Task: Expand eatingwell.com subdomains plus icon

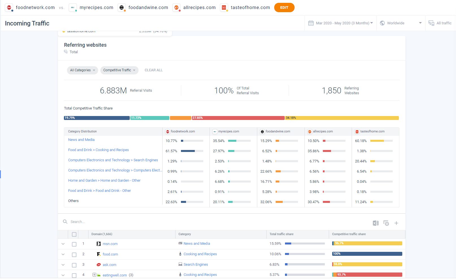Action: tap(94, 275)
